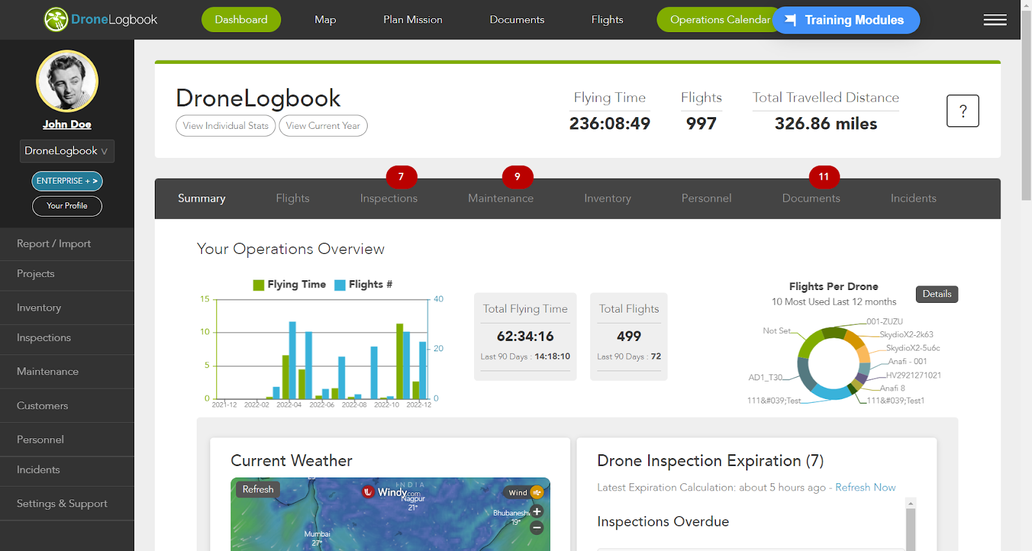Open the hamburger menu icon

point(995,20)
